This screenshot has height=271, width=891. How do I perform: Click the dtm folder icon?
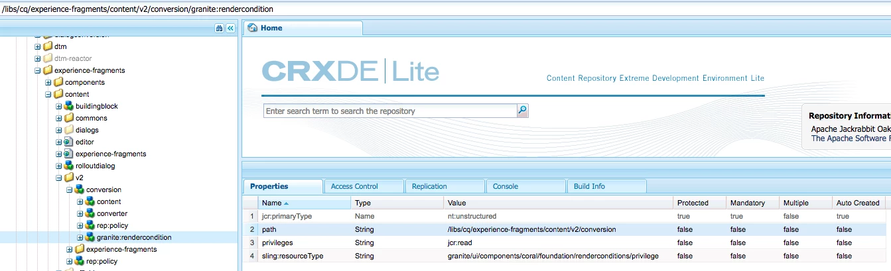(x=48, y=46)
